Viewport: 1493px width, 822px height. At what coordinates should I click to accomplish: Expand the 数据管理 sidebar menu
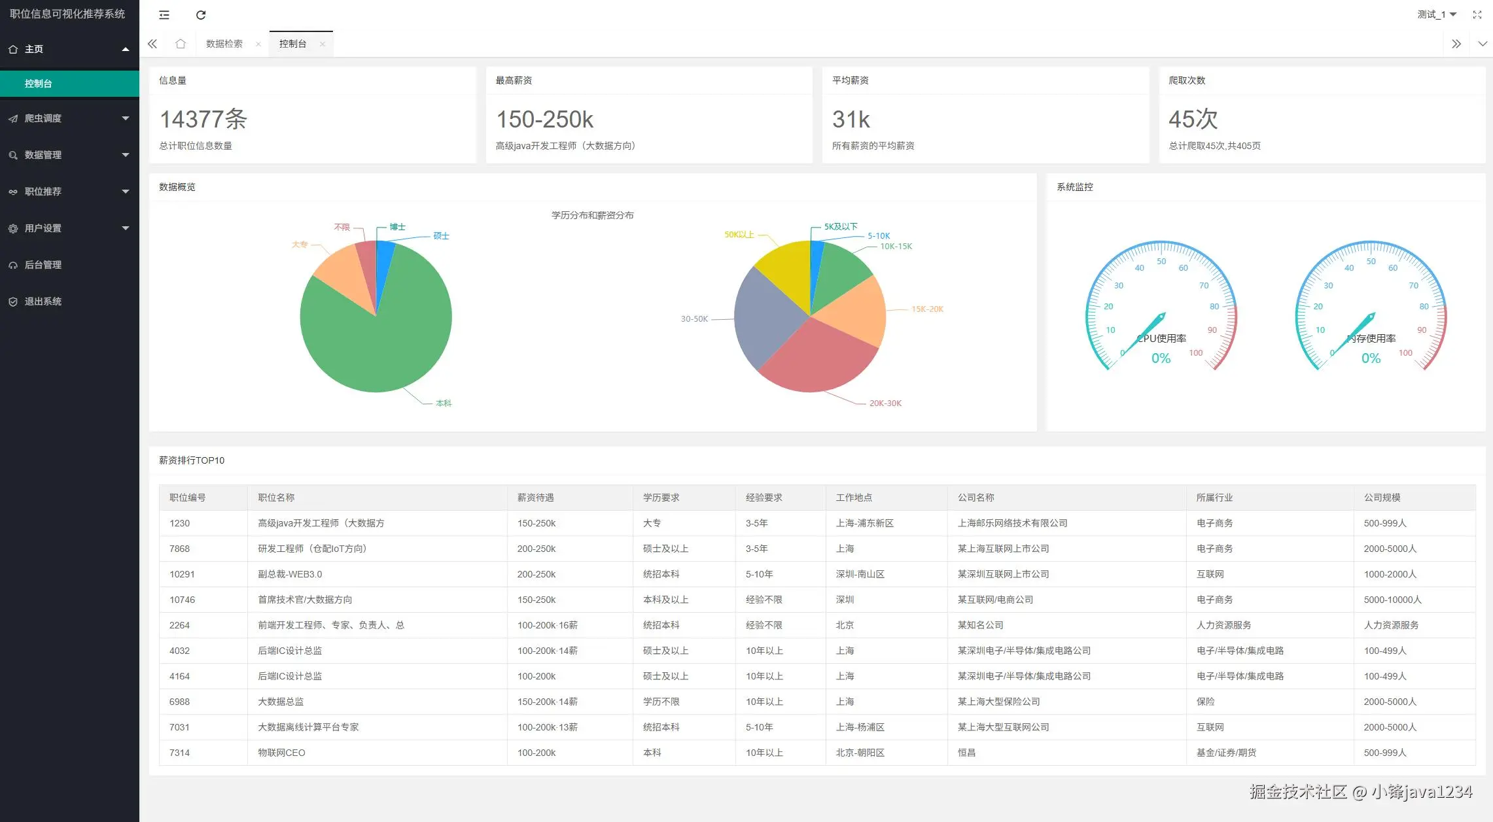(x=69, y=155)
